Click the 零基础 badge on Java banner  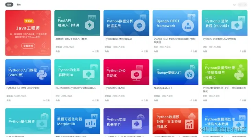coord(29,21)
